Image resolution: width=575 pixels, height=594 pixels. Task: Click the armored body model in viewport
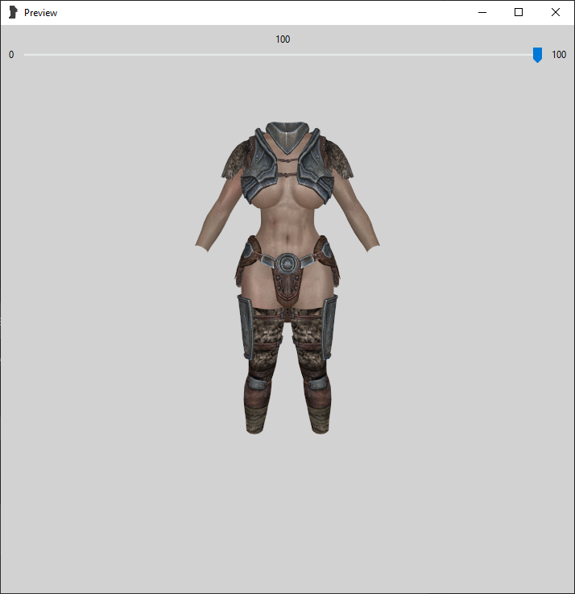[x=287, y=278]
